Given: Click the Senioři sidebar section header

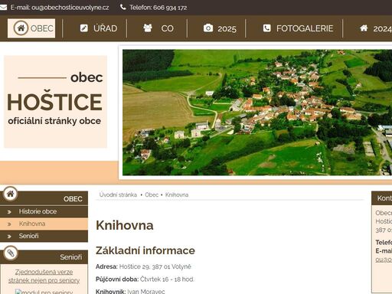Looking at the screenshot, I should 44,257.
